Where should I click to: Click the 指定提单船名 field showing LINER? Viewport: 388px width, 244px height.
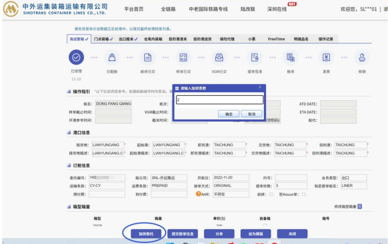click(354, 186)
